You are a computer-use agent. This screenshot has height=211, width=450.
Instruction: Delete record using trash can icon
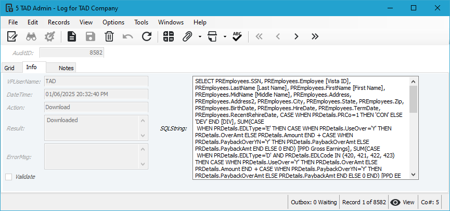pos(109,36)
